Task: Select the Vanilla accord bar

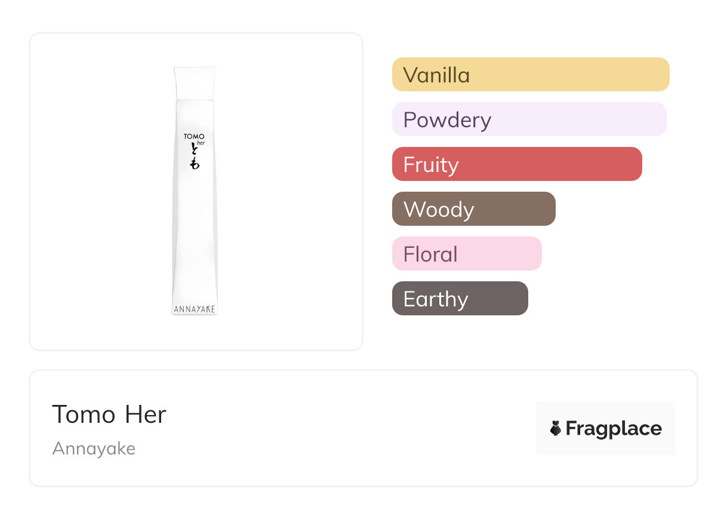Action: [530, 75]
